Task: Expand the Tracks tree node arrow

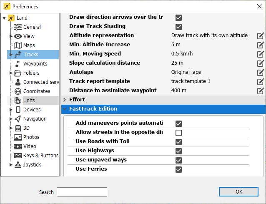Action: pos(11,55)
